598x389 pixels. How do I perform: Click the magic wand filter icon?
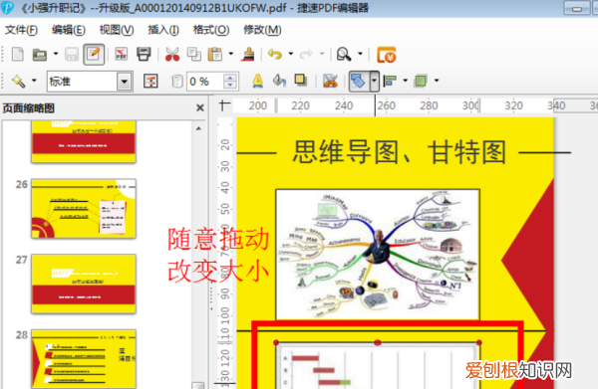point(18,81)
